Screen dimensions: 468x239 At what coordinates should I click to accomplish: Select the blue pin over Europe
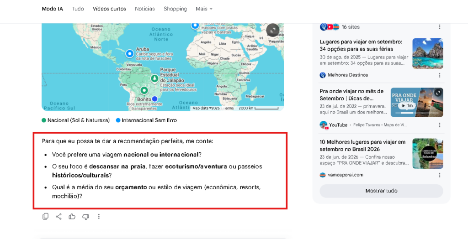tap(195, 26)
